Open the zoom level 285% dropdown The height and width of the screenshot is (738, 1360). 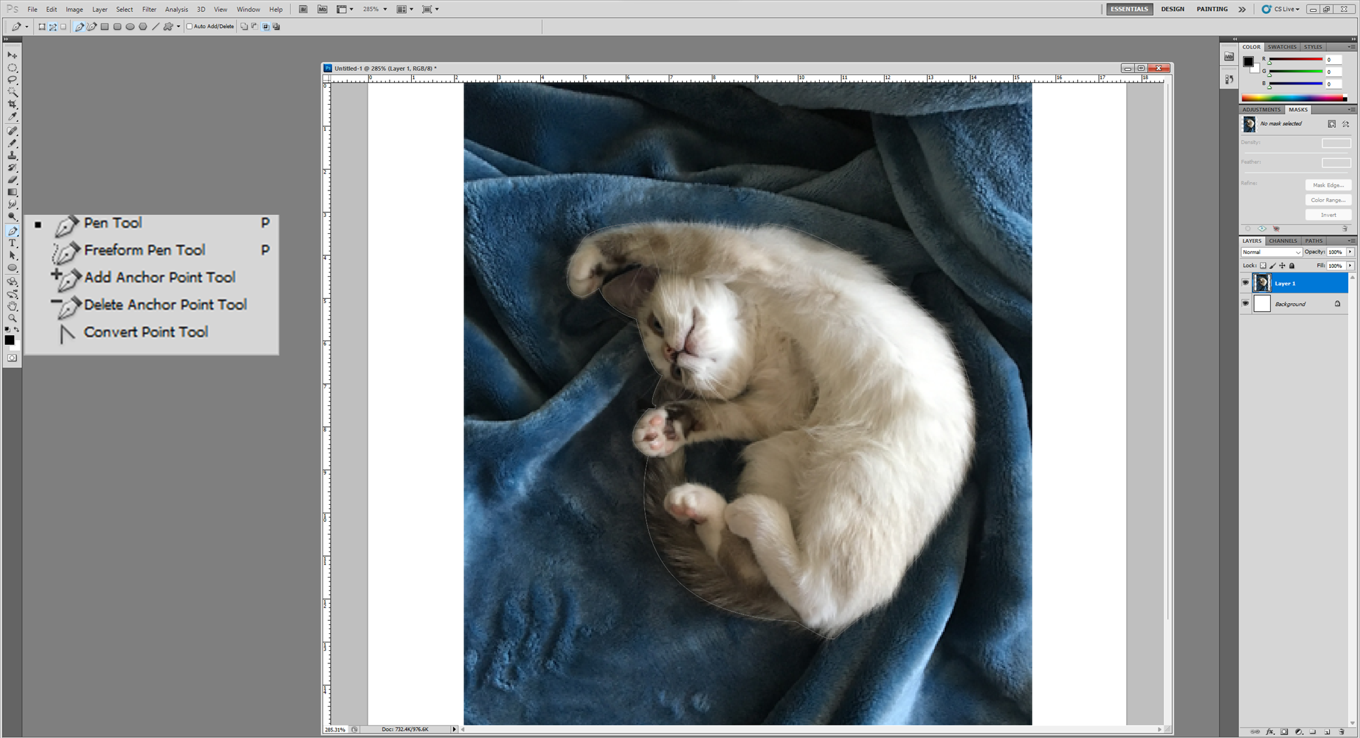(x=385, y=9)
